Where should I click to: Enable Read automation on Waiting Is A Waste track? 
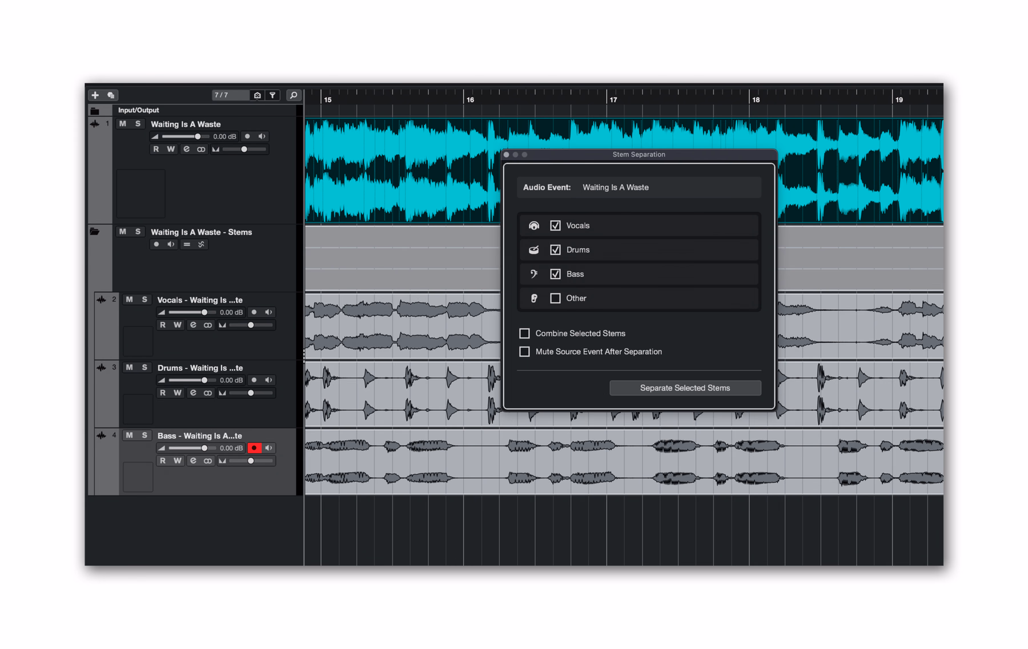(x=156, y=149)
